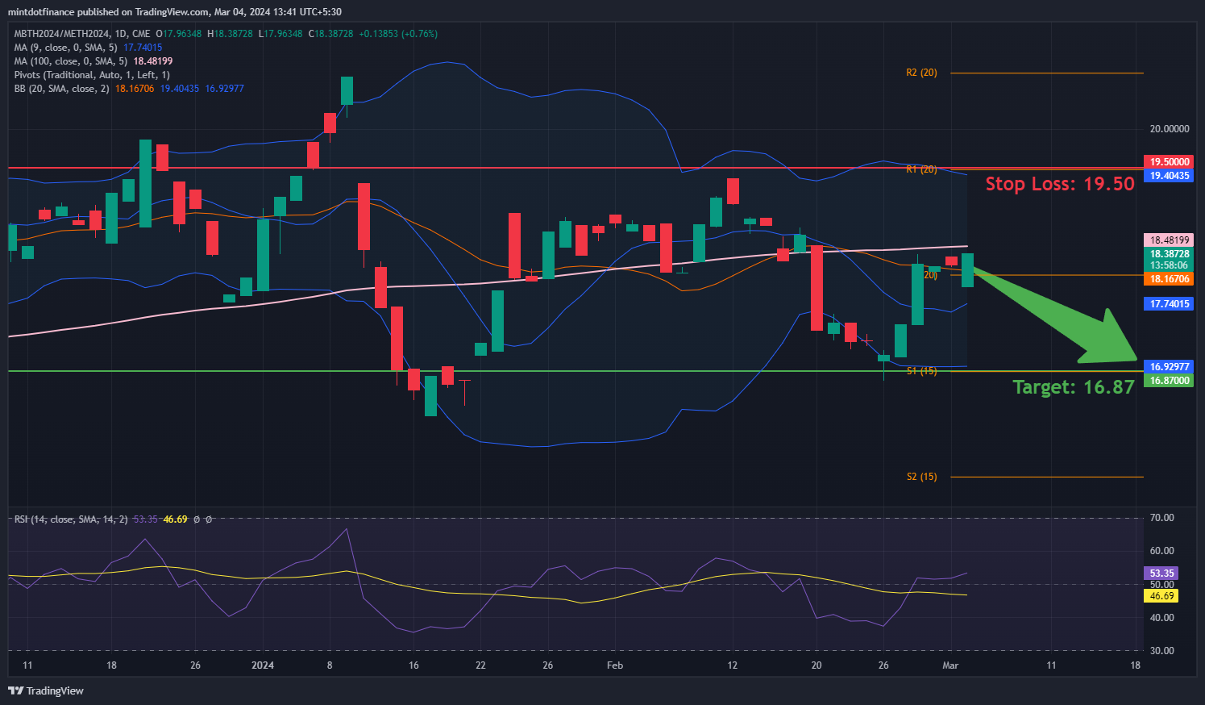The image size is (1205, 705).
Task: Click the yellow 46.69 RSI average label
Action: [1161, 596]
